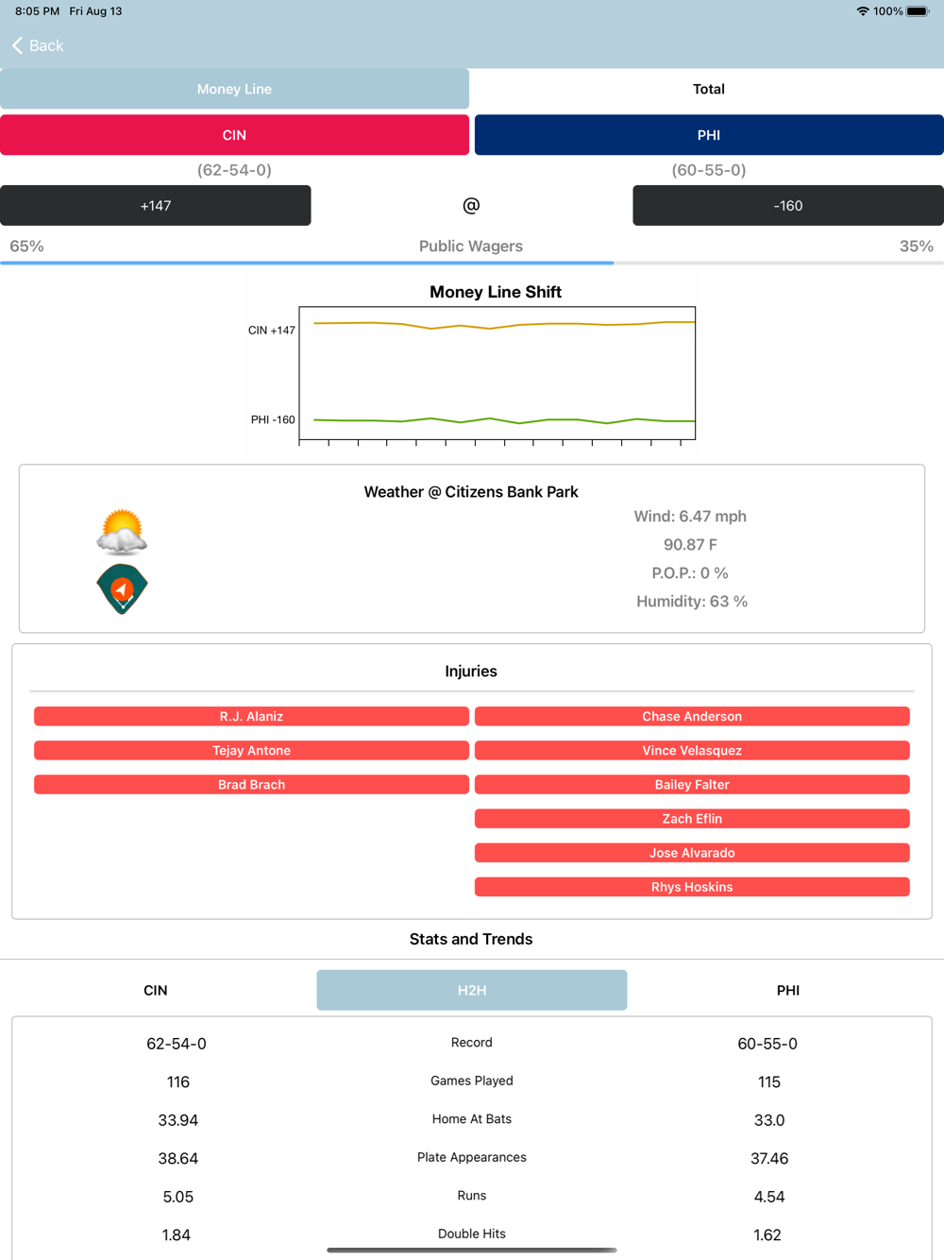Image resolution: width=944 pixels, height=1260 pixels.
Task: Tap the Record row label
Action: [472, 1043]
